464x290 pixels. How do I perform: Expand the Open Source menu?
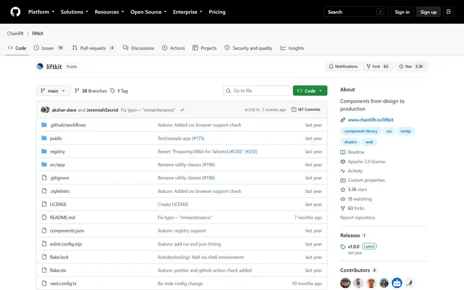(x=148, y=12)
